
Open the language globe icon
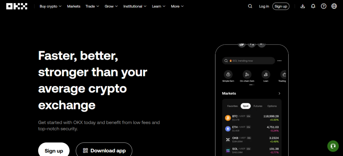point(334,6)
